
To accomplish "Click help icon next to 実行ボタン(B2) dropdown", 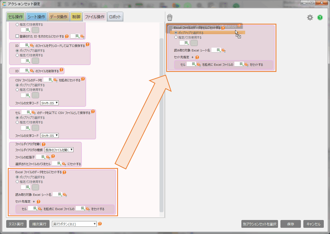I will click(x=100, y=224).
